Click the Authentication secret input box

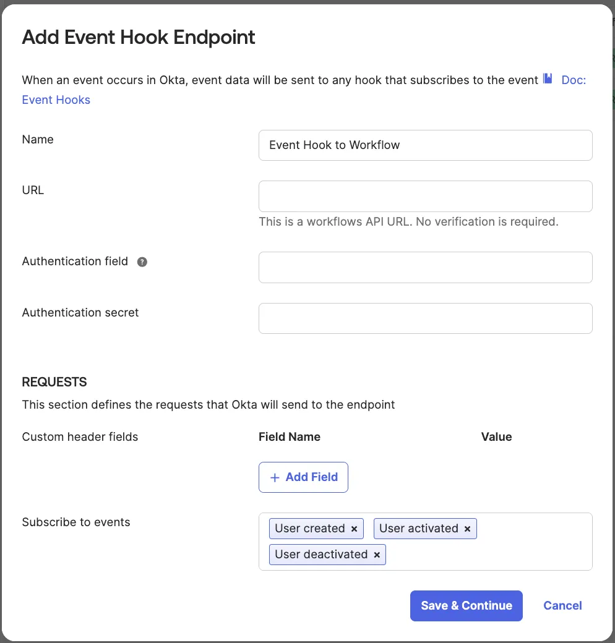pyautogui.click(x=425, y=318)
